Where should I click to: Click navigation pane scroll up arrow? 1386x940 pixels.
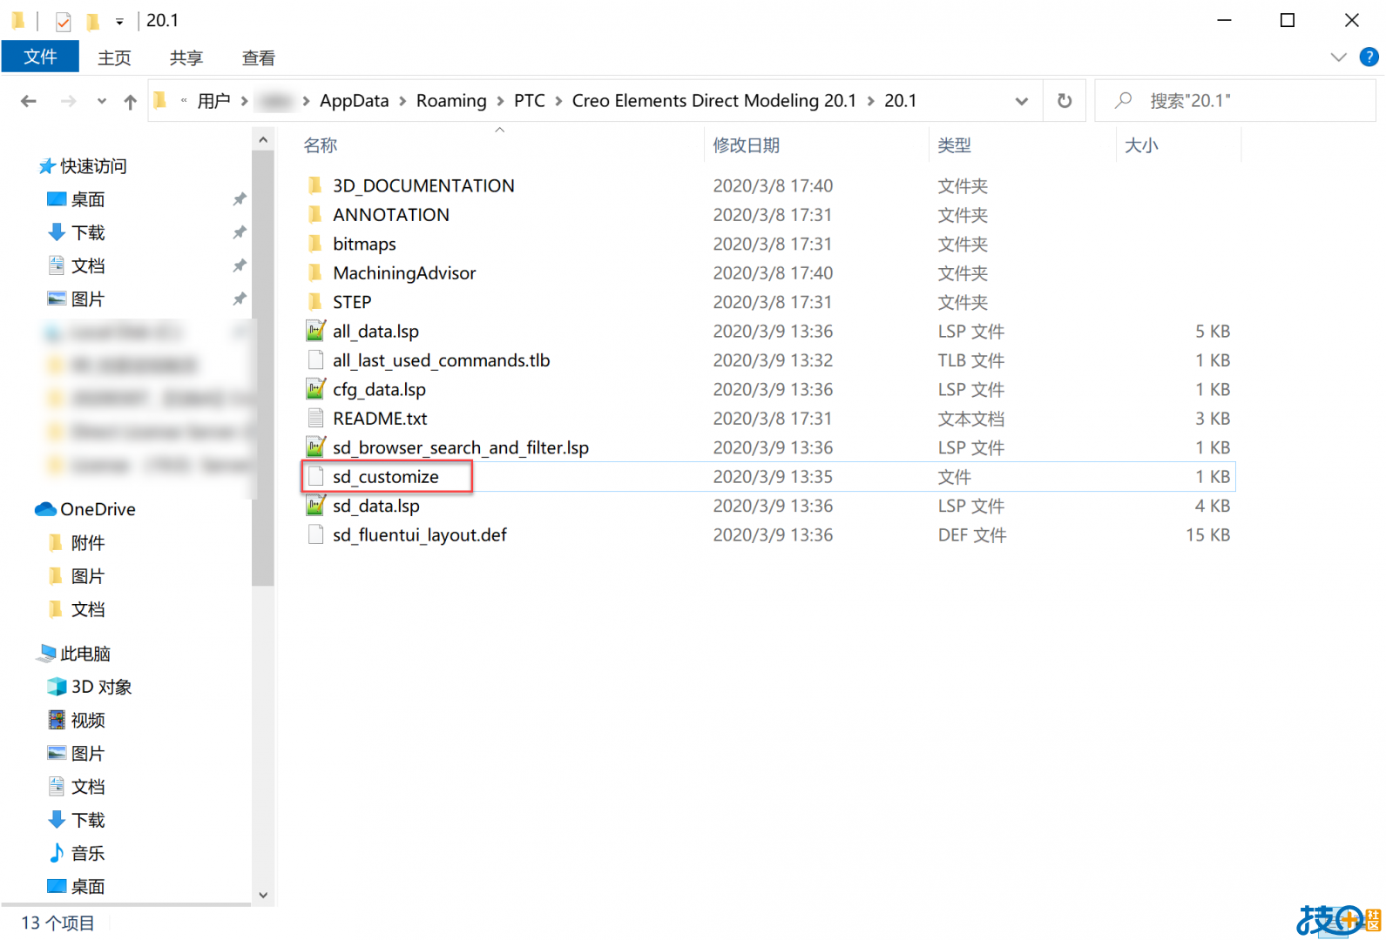pos(263,139)
